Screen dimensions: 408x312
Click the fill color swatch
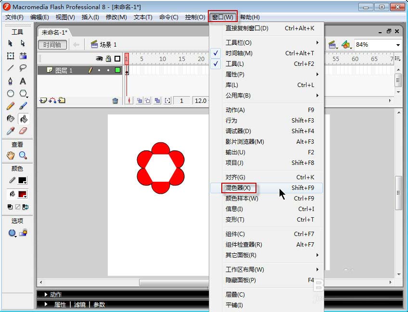coord(22,194)
